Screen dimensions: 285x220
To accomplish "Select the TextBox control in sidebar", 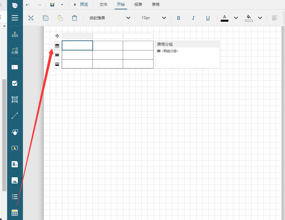I will coord(15,67).
